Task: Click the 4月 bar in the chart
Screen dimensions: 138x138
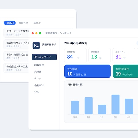Action: [x=129, y=106]
